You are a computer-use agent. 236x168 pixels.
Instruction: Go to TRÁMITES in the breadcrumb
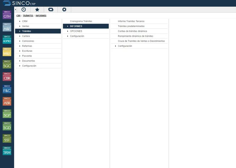coord(28,16)
